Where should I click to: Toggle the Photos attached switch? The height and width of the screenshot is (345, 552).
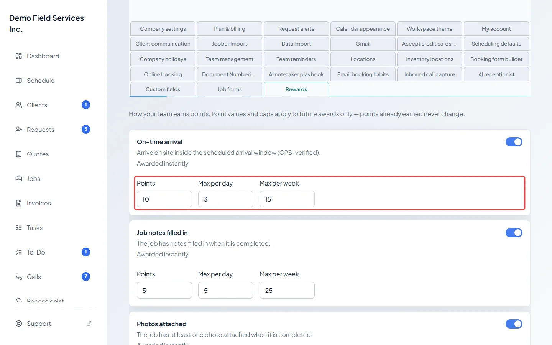click(514, 324)
